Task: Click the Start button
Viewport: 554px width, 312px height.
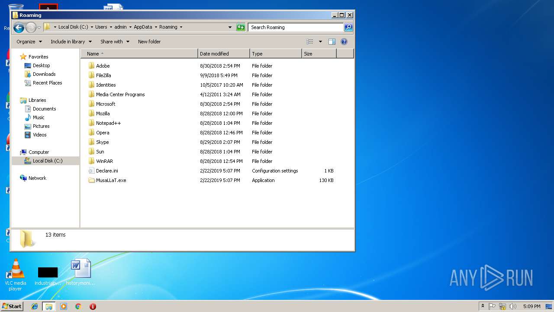Action: [12, 306]
